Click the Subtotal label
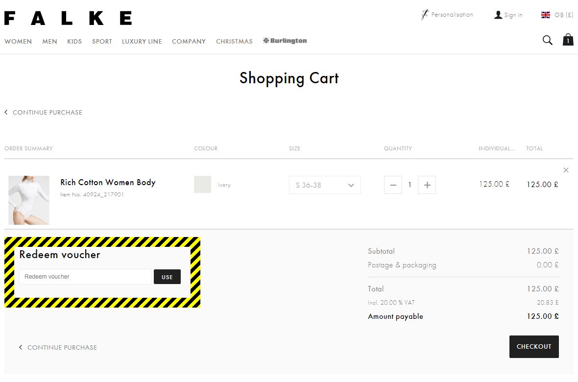The image size is (578, 382). point(381,251)
